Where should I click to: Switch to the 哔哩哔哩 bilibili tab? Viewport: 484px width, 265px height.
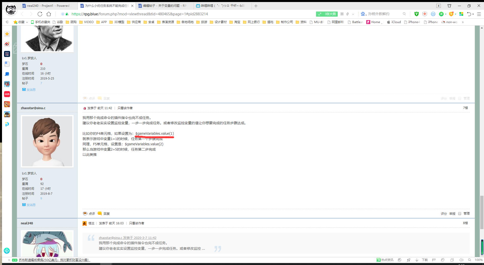(223, 6)
